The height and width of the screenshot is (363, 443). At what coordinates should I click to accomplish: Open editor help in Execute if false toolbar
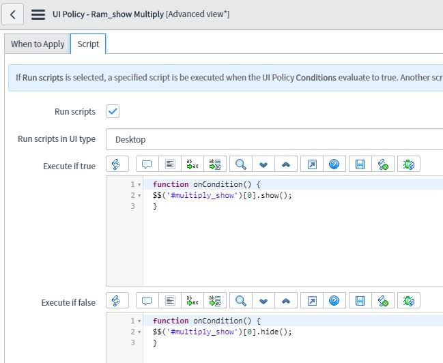pyautogui.click(x=334, y=301)
